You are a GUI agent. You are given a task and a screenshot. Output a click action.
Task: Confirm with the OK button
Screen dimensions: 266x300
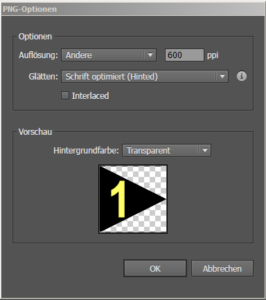pyautogui.click(x=155, y=268)
